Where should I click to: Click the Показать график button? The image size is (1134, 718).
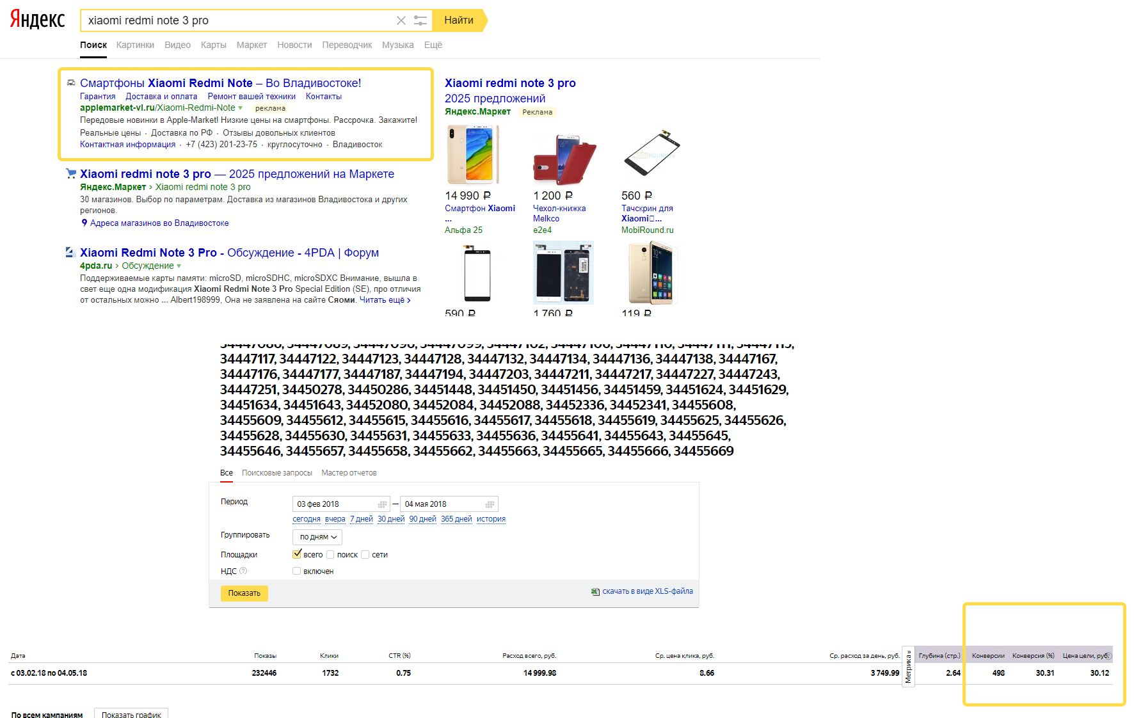pyautogui.click(x=131, y=714)
